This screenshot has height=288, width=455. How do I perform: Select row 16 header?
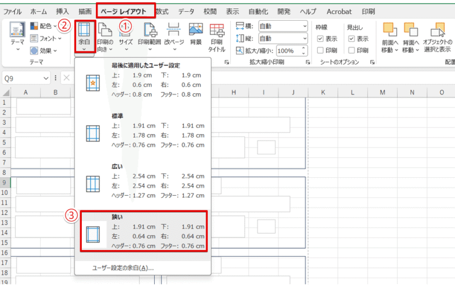point(5,253)
